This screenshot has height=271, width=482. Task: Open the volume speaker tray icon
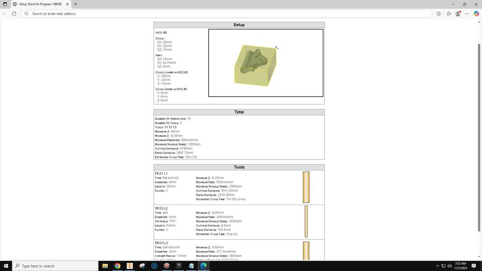(x=449, y=266)
